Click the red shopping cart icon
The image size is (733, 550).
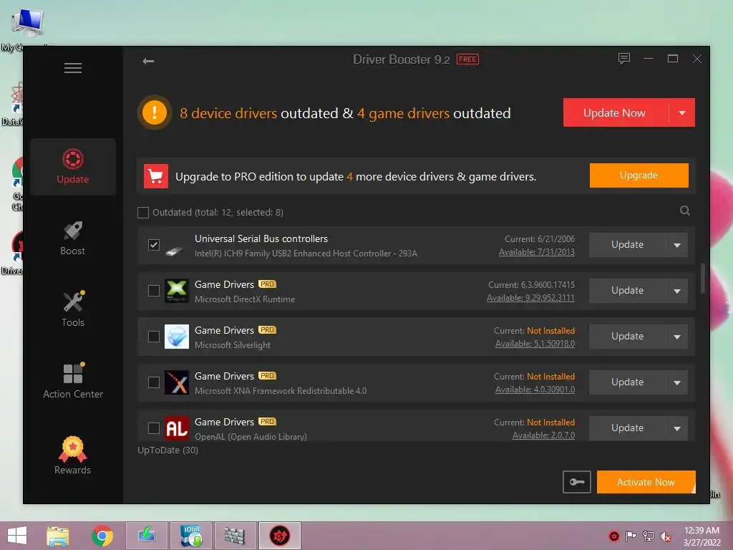click(x=155, y=176)
